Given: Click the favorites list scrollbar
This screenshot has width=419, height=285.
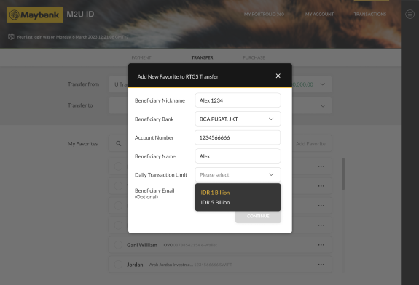Looking at the screenshot, I should click(x=342, y=174).
